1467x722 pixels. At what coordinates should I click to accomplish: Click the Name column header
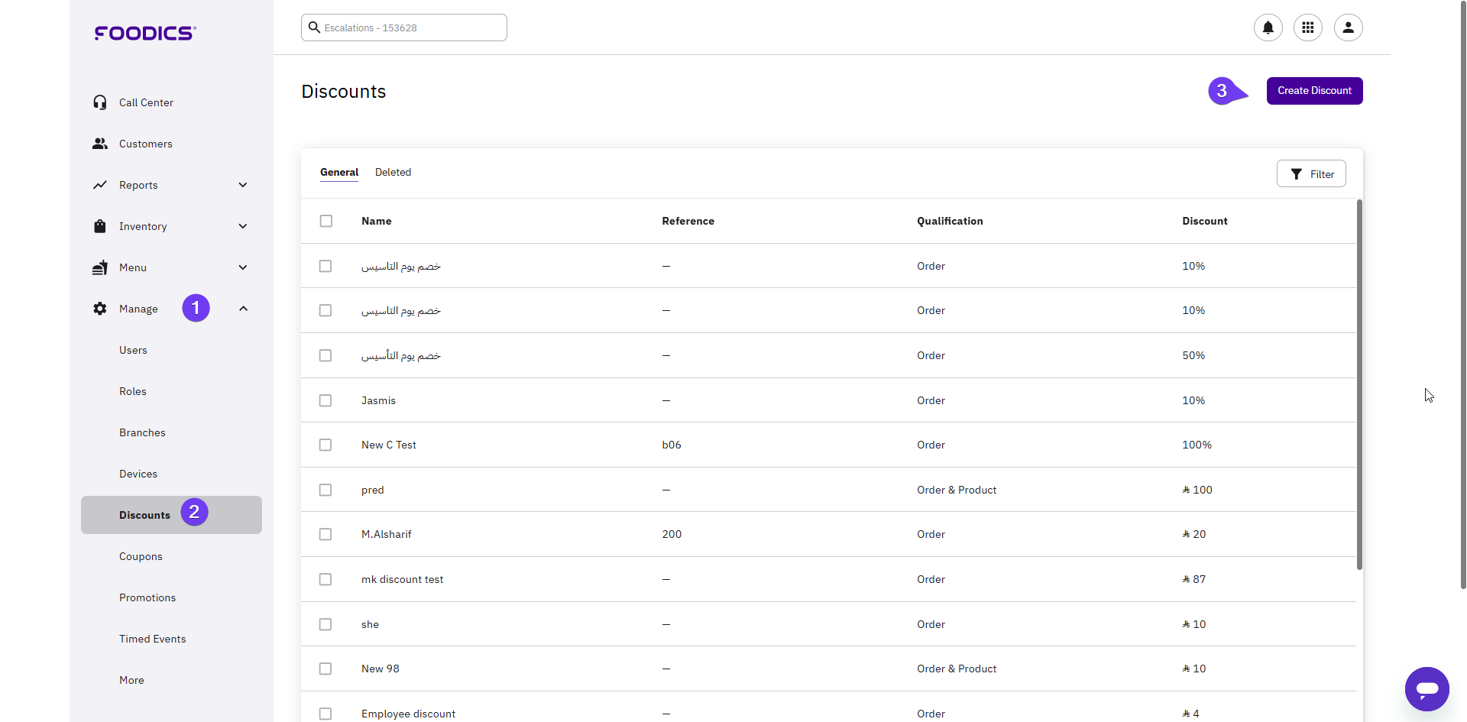(377, 221)
